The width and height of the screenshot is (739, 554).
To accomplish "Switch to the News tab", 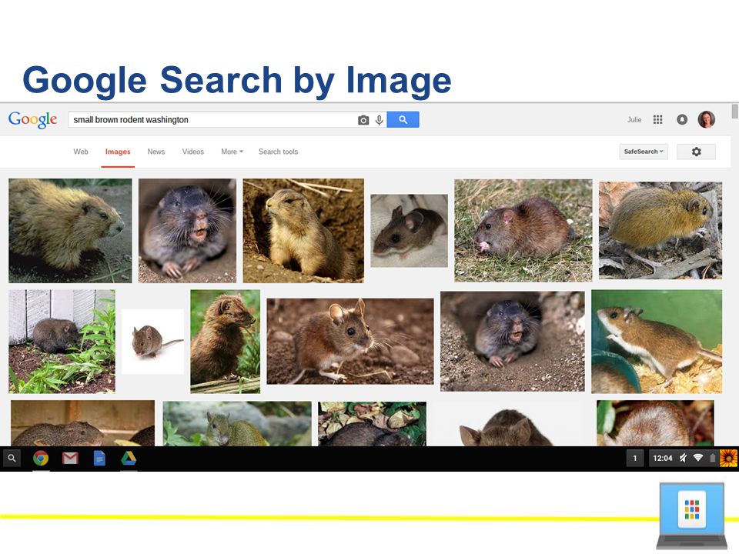I will pos(156,152).
